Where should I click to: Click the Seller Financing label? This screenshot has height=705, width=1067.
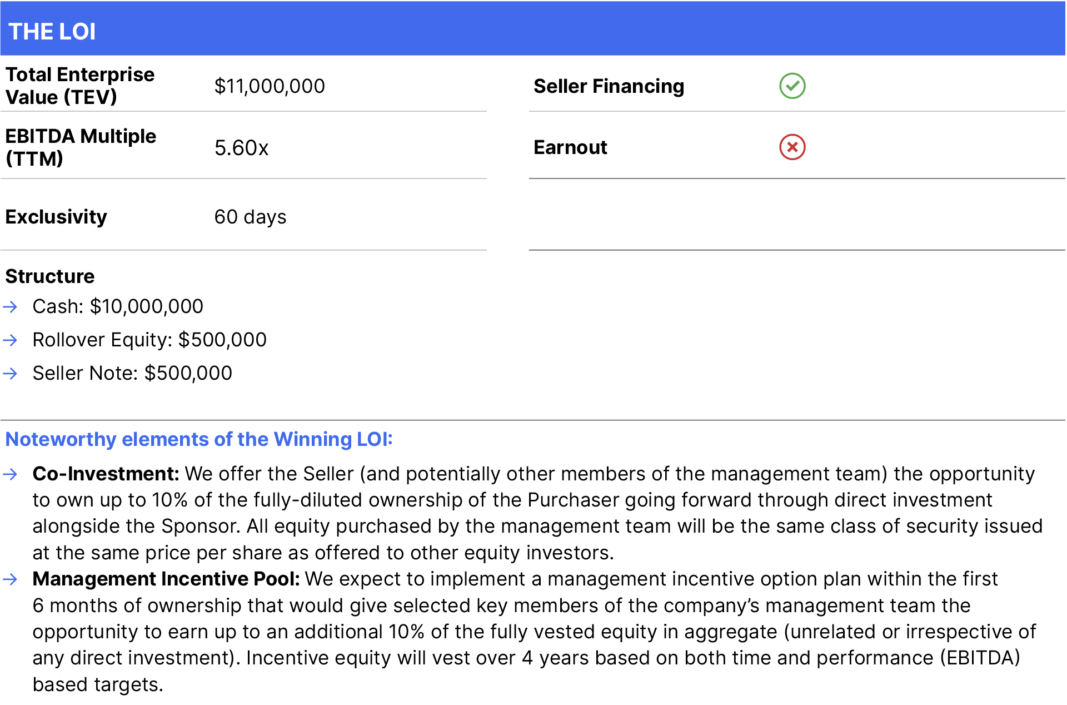click(x=609, y=86)
